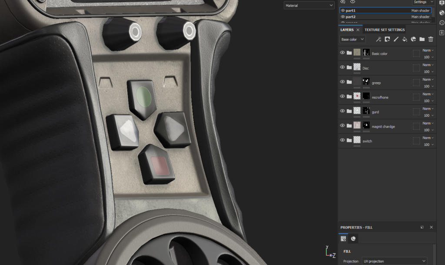Select the Disc layer thumbnail
Screen dimensions: 445x265
357,67
